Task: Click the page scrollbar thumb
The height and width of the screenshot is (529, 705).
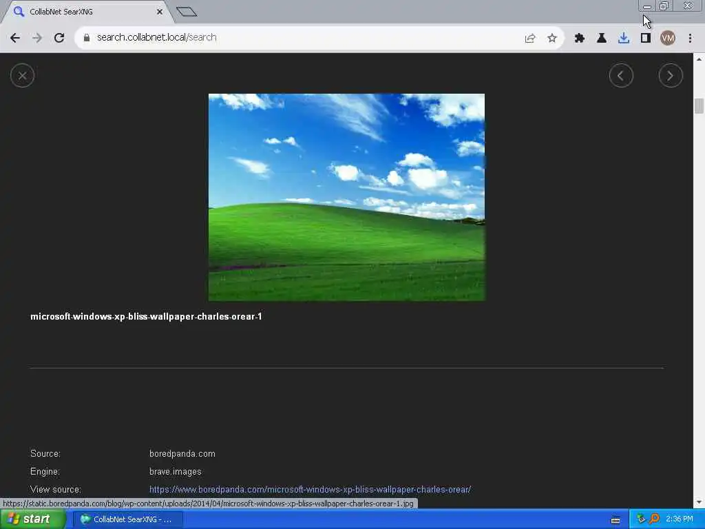Action: (699, 106)
